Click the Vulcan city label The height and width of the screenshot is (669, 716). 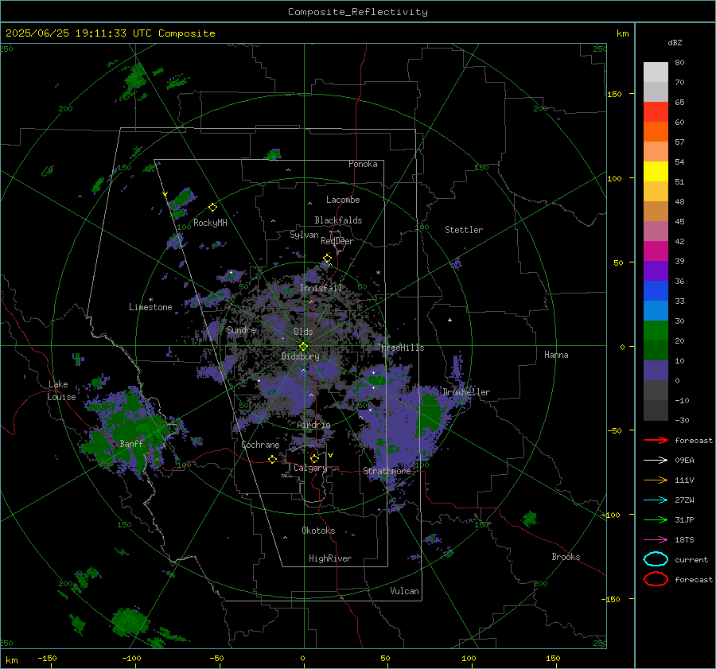(405, 591)
